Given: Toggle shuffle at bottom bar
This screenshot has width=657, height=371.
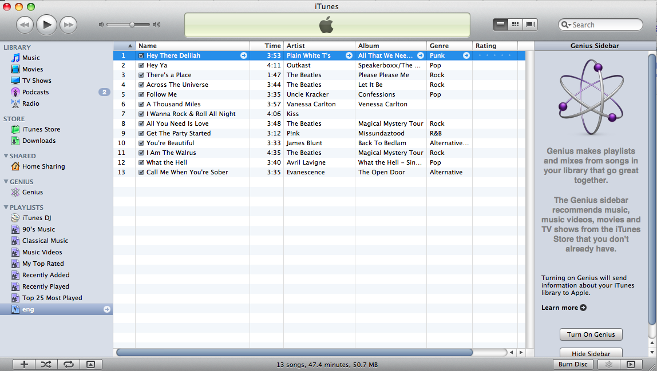Looking at the screenshot, I should (46, 364).
